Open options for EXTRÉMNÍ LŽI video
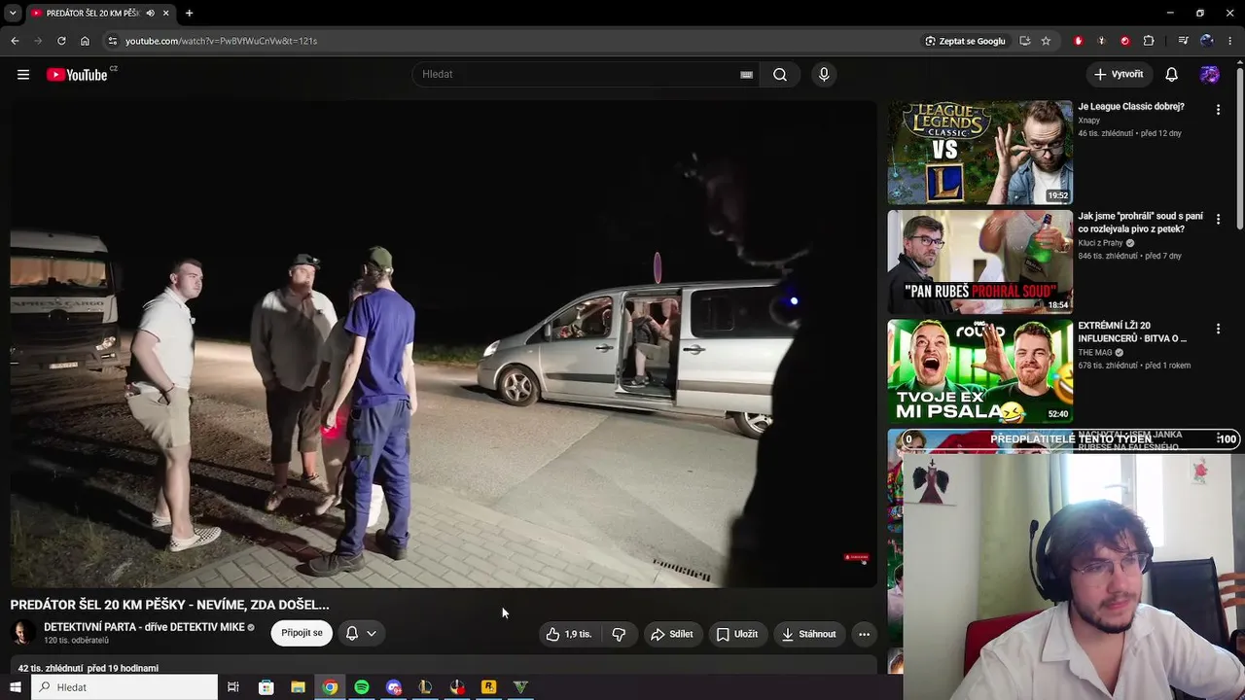Image resolution: width=1245 pixels, height=700 pixels. [x=1218, y=330]
